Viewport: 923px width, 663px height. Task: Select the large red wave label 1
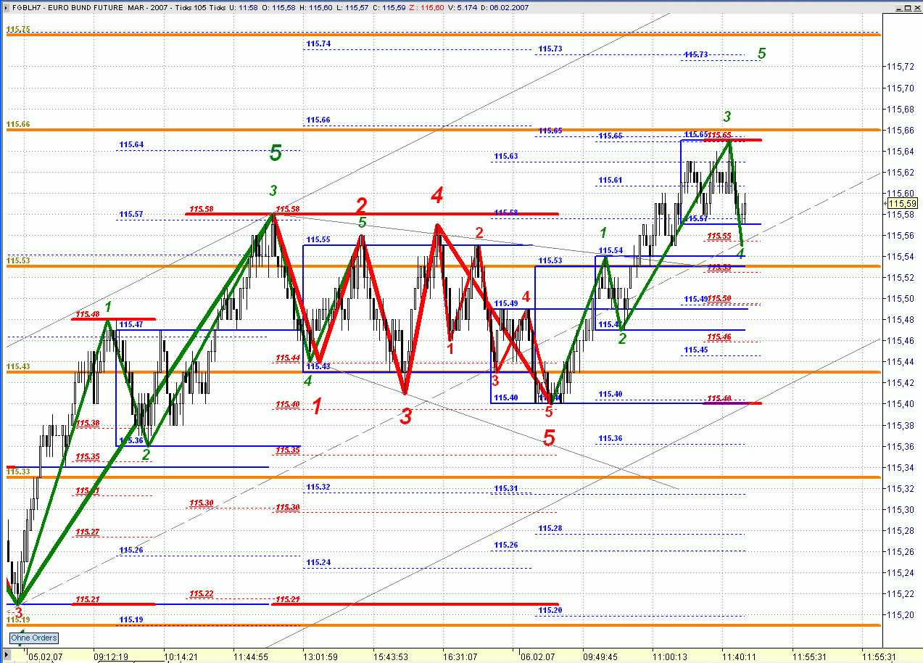317,406
